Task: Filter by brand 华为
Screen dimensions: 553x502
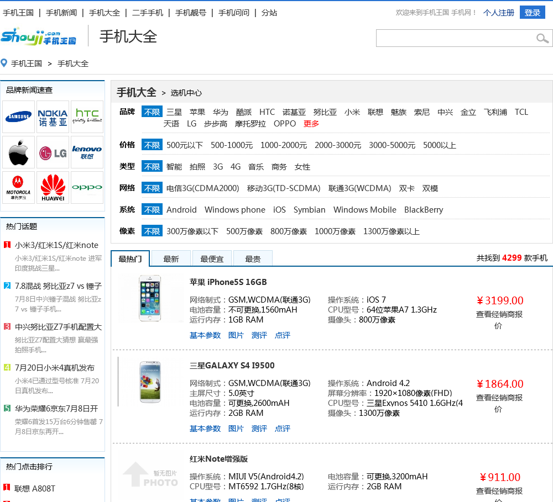Action: [x=221, y=112]
